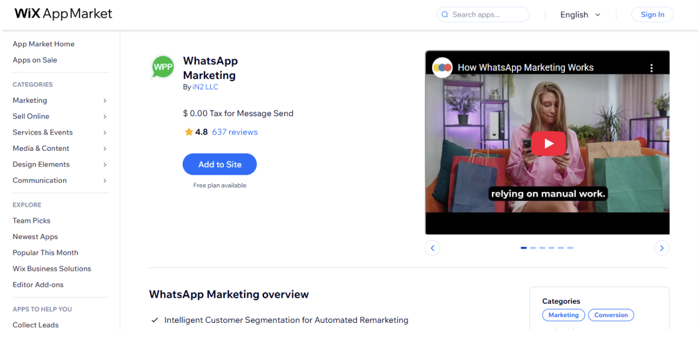This screenshot has width=699, height=344.
Task: Play the How WhatsApp Marketing Works video
Action: tap(548, 143)
